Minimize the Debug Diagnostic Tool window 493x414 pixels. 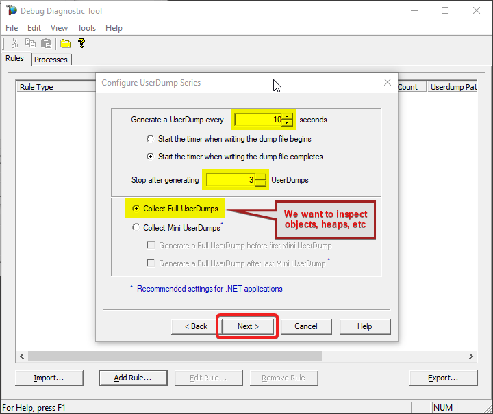click(x=414, y=10)
